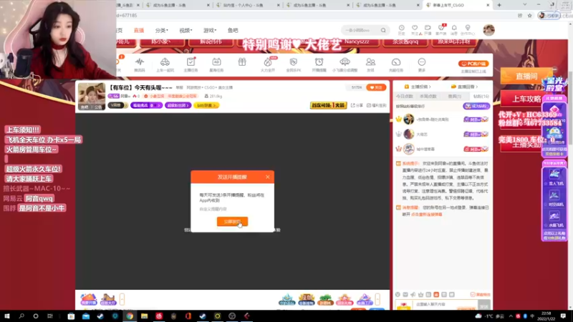Close the broadcast reminder dialog with the X

click(x=267, y=177)
